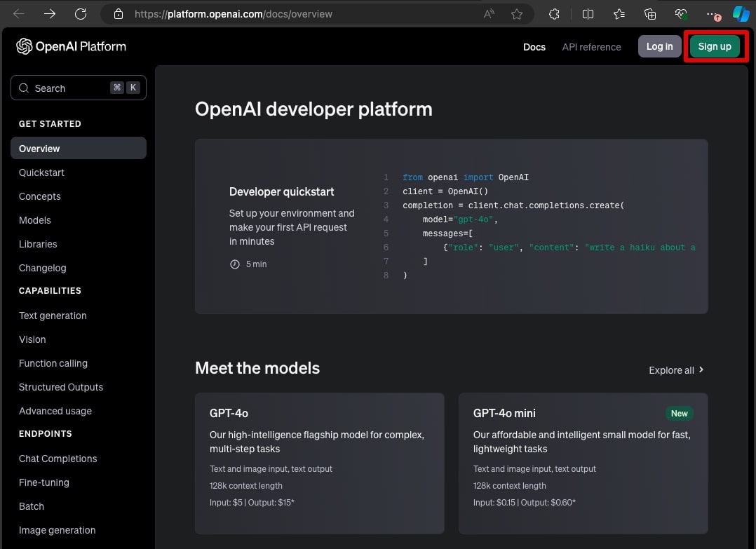The image size is (756, 549).
Task: Open the GPT-4o model card
Action: [319, 463]
